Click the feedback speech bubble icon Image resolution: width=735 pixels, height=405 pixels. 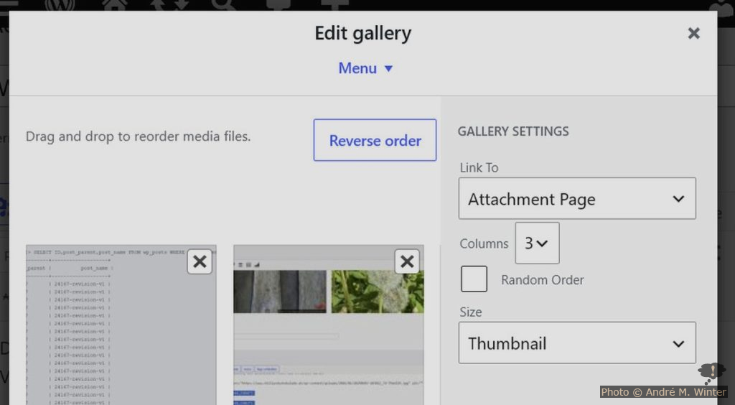pyautogui.click(x=711, y=372)
